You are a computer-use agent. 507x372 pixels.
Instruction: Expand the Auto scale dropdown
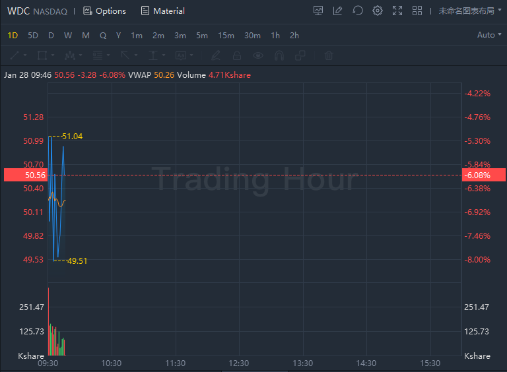point(490,35)
